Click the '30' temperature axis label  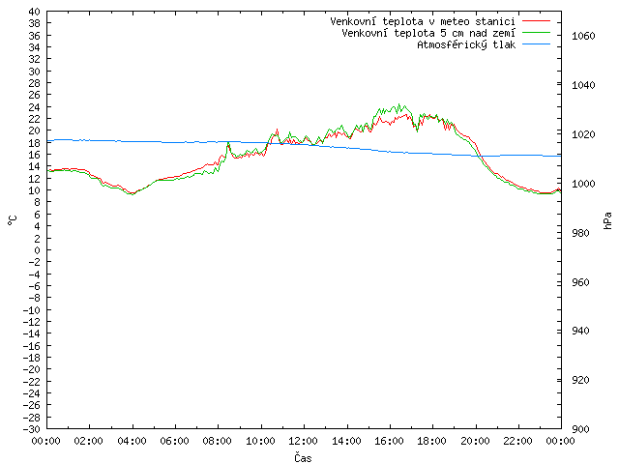(x=35, y=72)
